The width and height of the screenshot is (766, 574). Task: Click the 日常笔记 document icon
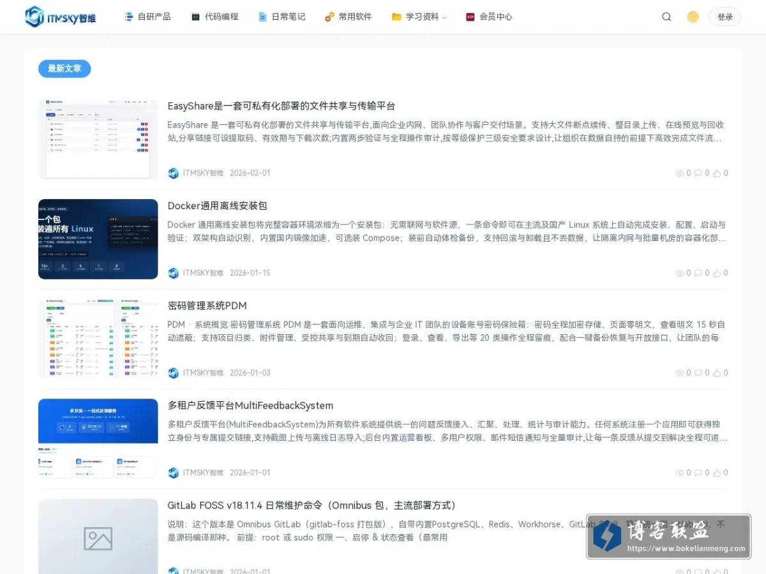click(x=262, y=17)
